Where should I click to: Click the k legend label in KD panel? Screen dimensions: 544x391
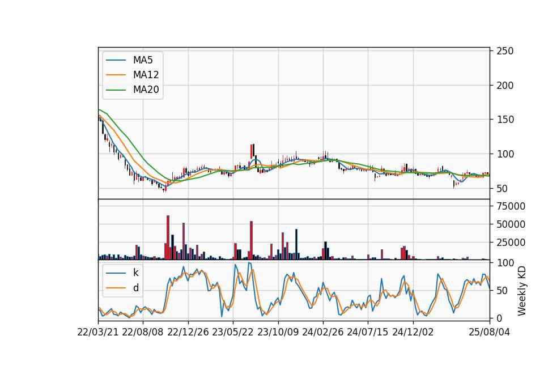click(135, 273)
